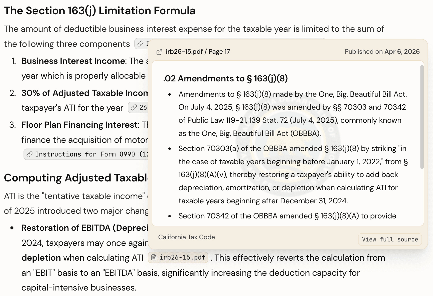
Task: Click the '.02 Amendments to § 163(j)(8)' heading
Action: point(226,79)
